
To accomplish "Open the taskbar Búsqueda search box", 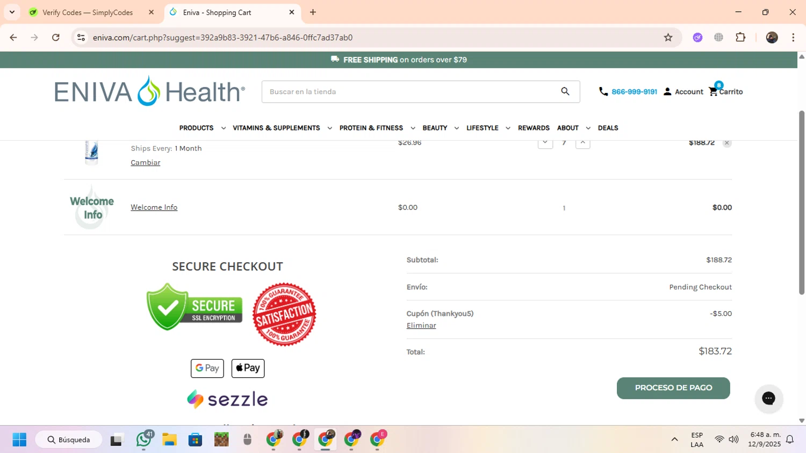I will [69, 440].
